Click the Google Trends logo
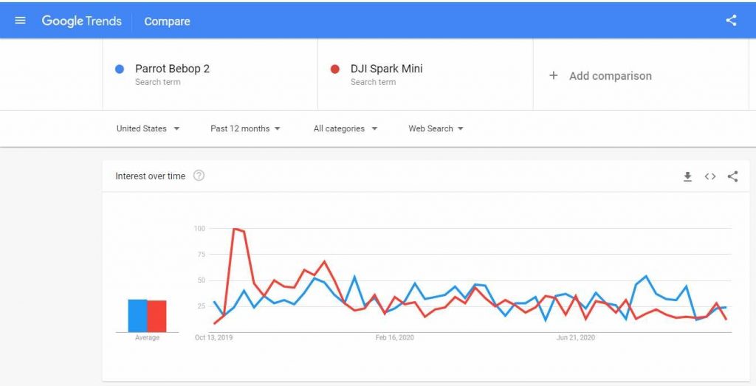The width and height of the screenshot is (756, 386). (x=81, y=21)
